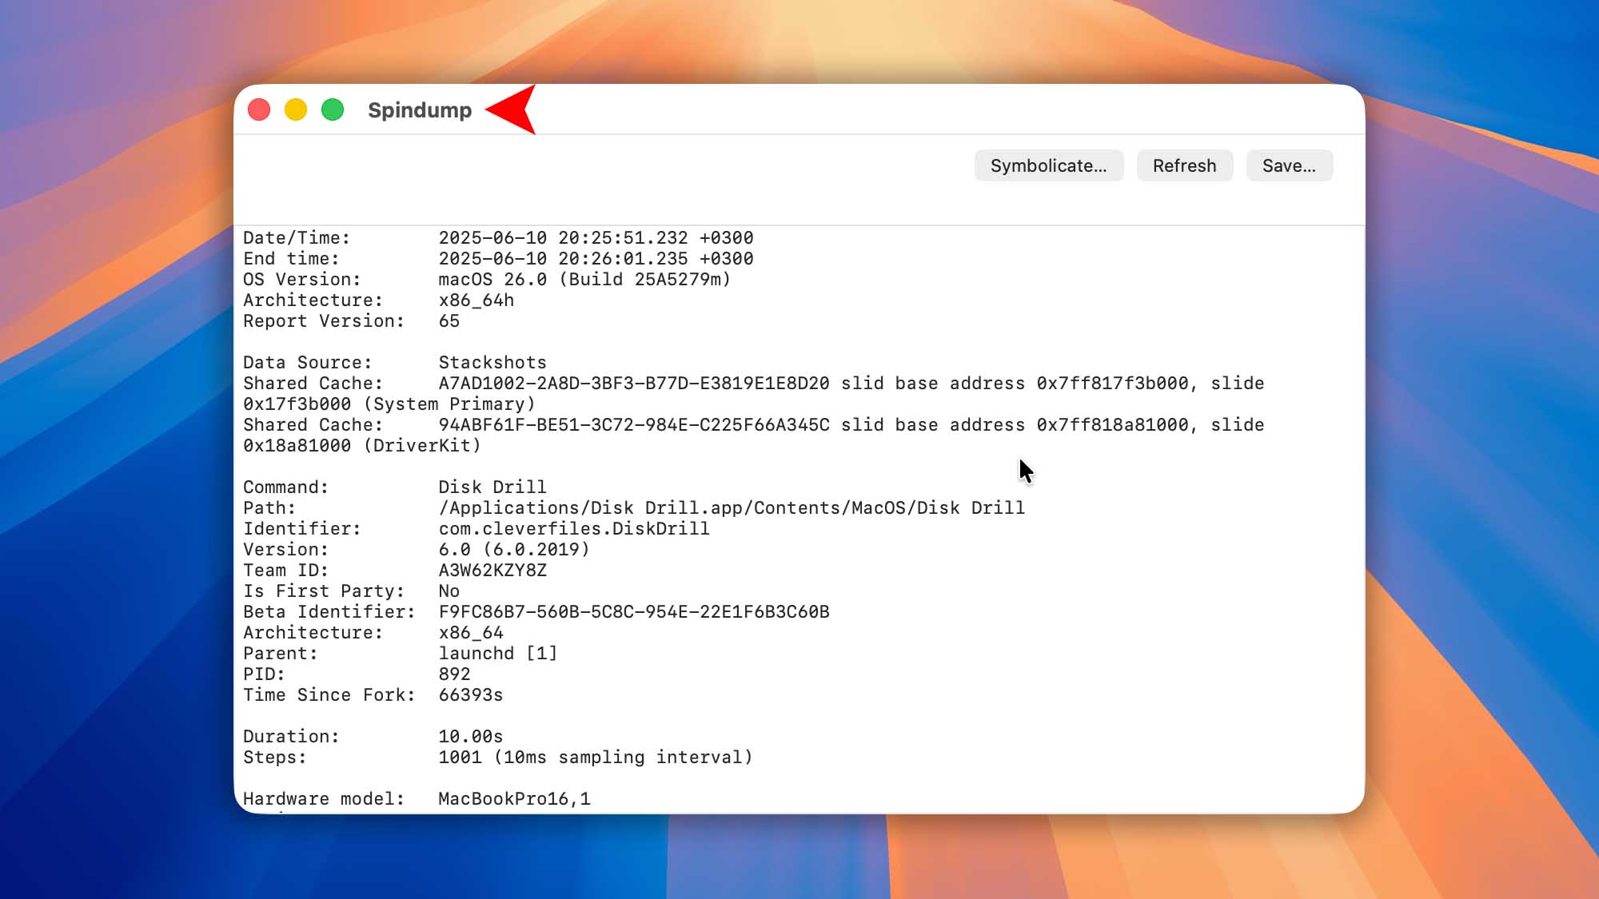The width and height of the screenshot is (1599, 899).
Task: Click the Beta Identifier: label
Action: [329, 612]
